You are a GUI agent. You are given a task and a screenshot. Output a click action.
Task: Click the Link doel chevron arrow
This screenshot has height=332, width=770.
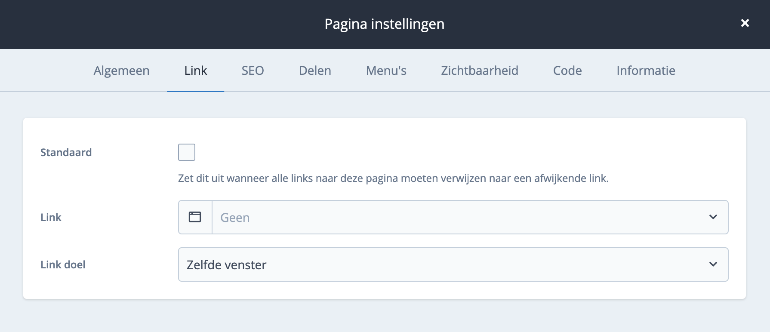(713, 264)
